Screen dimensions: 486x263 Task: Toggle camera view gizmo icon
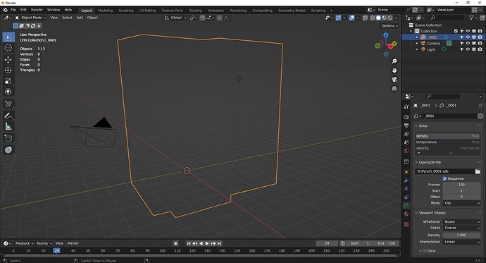(x=394, y=80)
